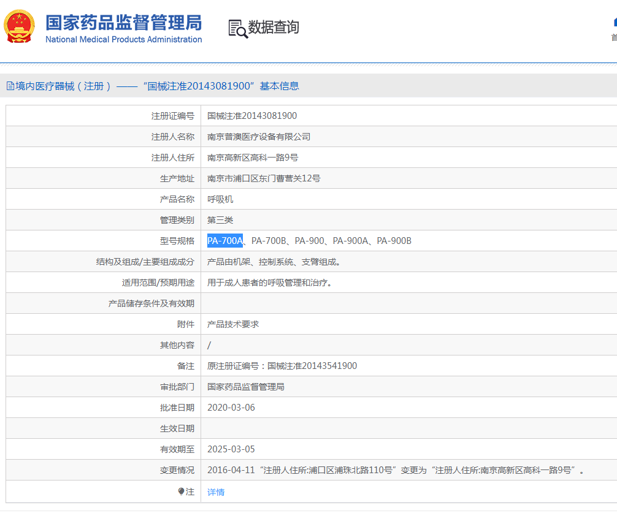Click approval date 2020-03-06
The height and width of the screenshot is (513, 617).
[x=231, y=408]
